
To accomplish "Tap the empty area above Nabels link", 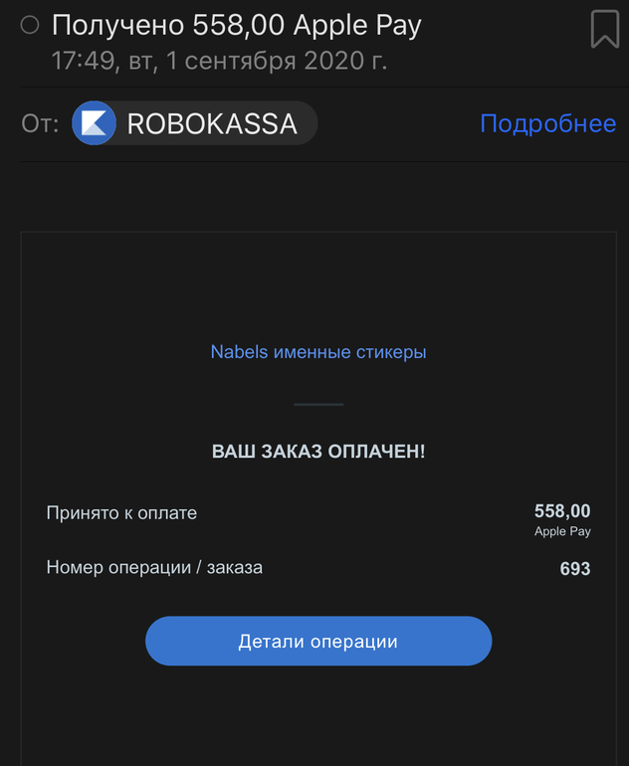I will (x=318, y=288).
